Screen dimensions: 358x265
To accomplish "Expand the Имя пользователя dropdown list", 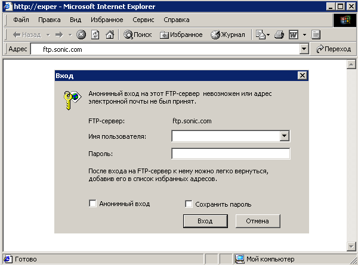I will (x=284, y=136).
